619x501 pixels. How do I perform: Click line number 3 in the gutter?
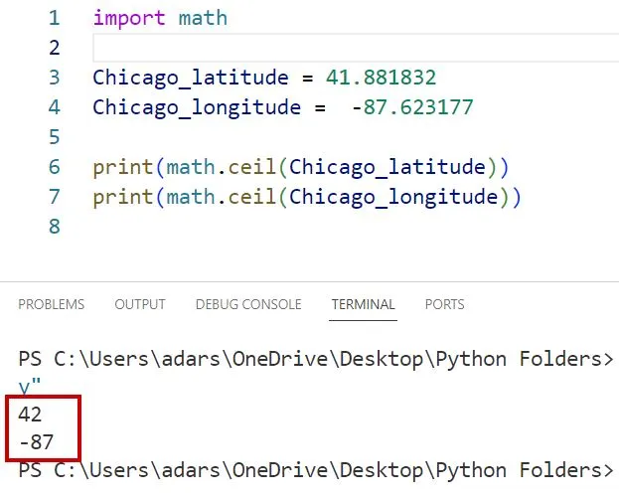tap(54, 78)
